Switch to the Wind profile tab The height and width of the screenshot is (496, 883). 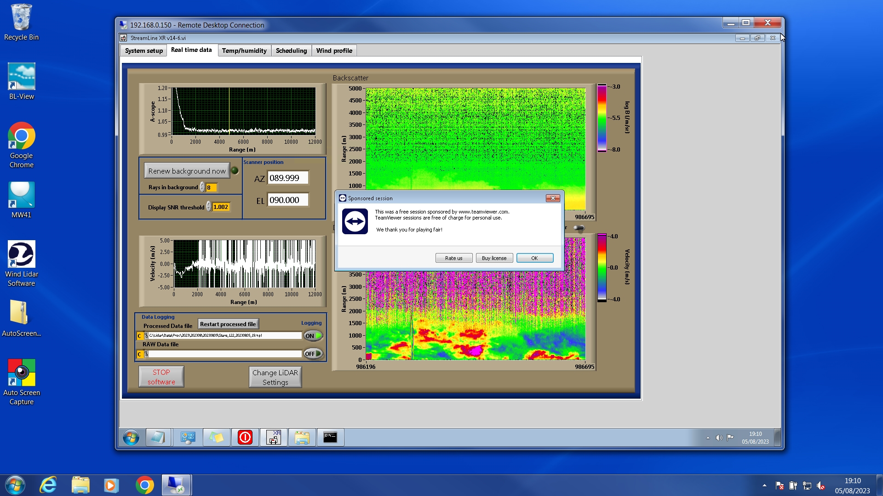[x=334, y=51]
